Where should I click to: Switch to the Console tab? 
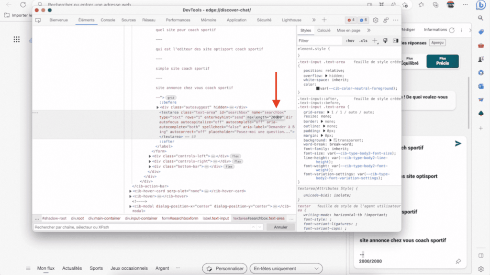click(108, 20)
